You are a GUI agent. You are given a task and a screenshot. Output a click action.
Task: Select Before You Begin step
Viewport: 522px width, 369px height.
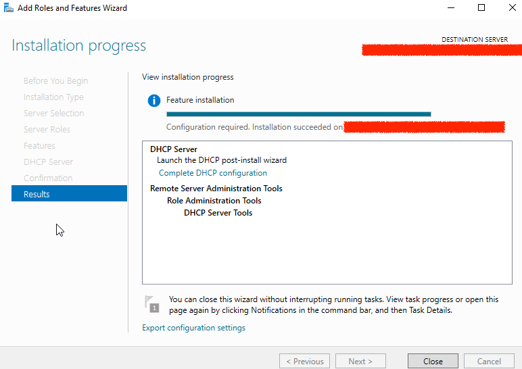click(x=55, y=80)
